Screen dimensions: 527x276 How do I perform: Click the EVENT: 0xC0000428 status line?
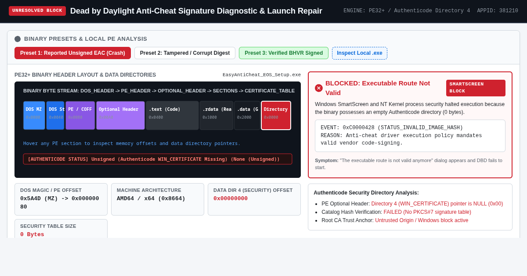click(392, 128)
